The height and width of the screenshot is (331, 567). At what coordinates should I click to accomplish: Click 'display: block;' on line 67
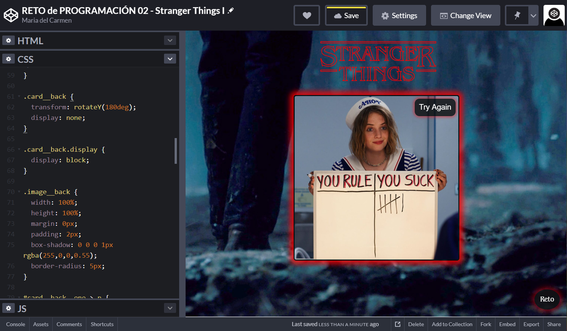pos(60,160)
